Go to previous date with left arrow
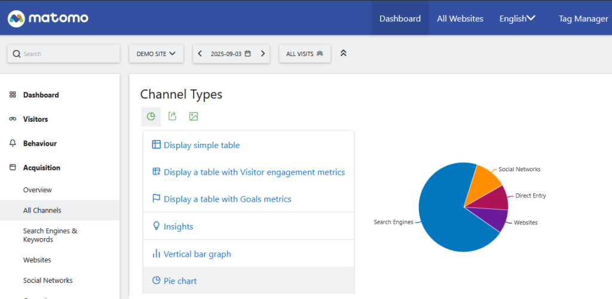 pyautogui.click(x=200, y=54)
